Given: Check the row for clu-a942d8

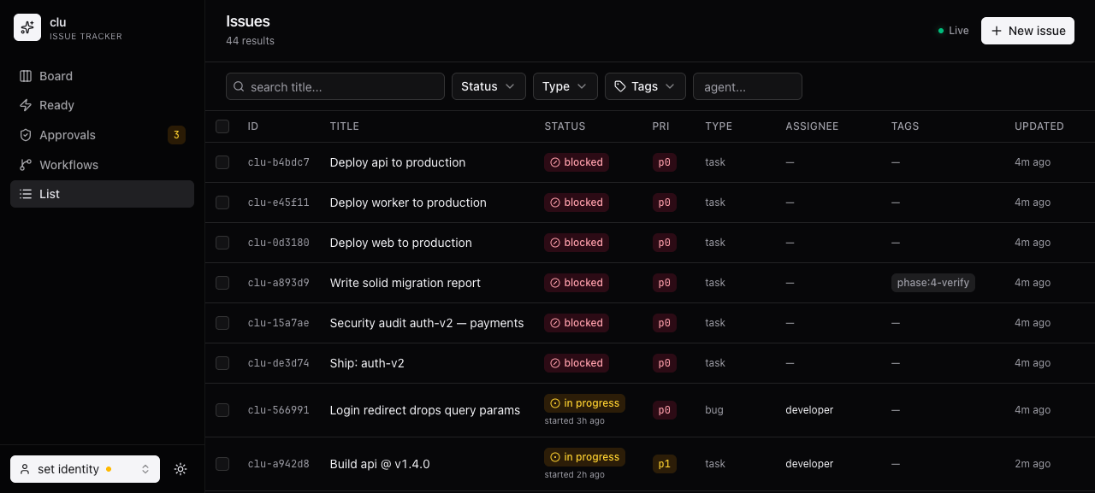Looking at the screenshot, I should [x=222, y=464].
